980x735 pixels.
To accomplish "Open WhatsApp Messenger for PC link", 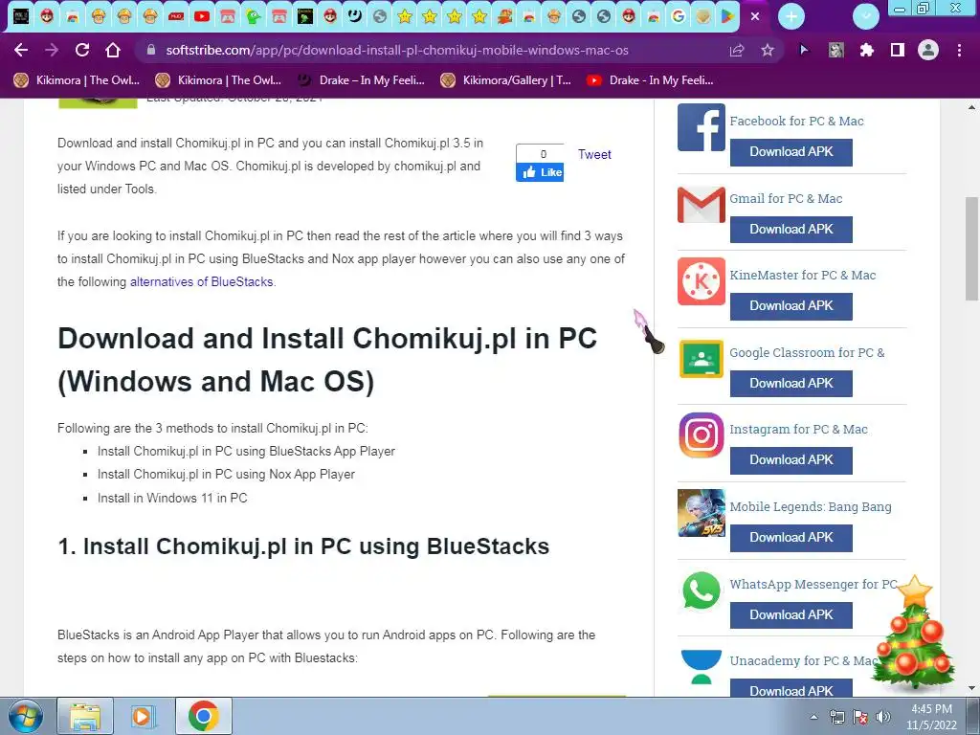I will point(813,585).
